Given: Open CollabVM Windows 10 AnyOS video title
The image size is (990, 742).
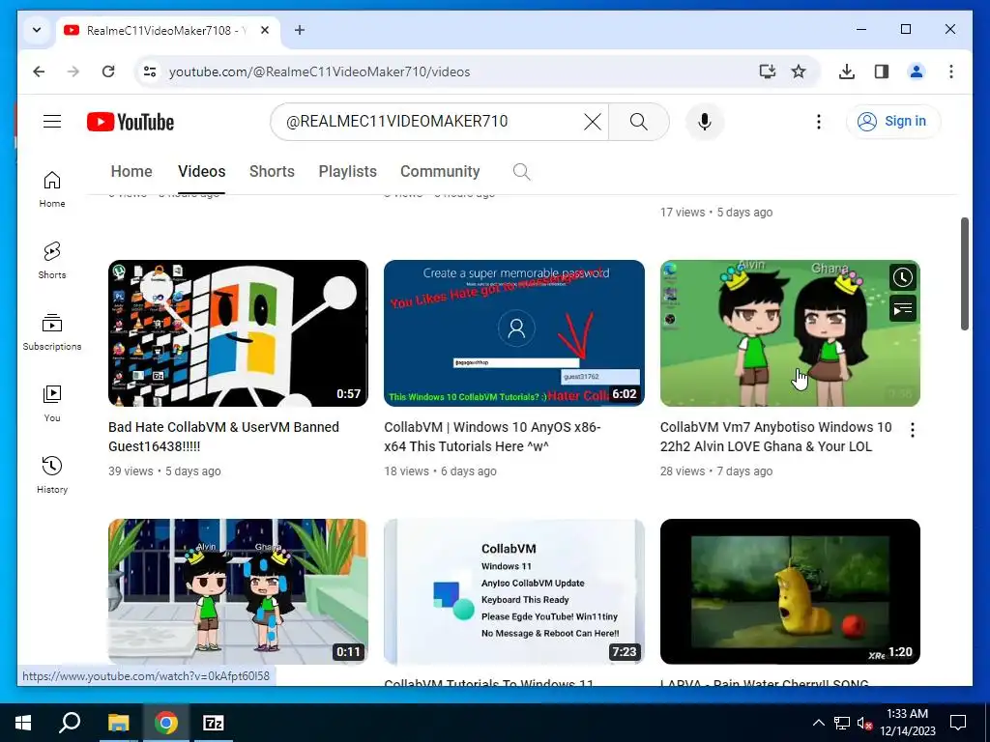Looking at the screenshot, I should point(492,437).
